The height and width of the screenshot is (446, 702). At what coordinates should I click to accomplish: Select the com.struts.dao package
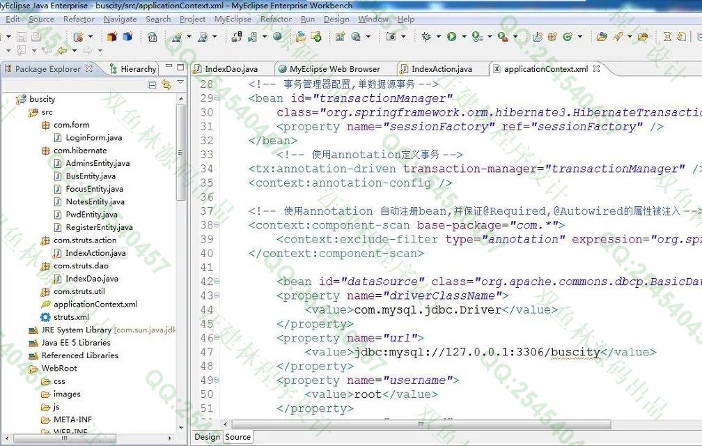81,266
